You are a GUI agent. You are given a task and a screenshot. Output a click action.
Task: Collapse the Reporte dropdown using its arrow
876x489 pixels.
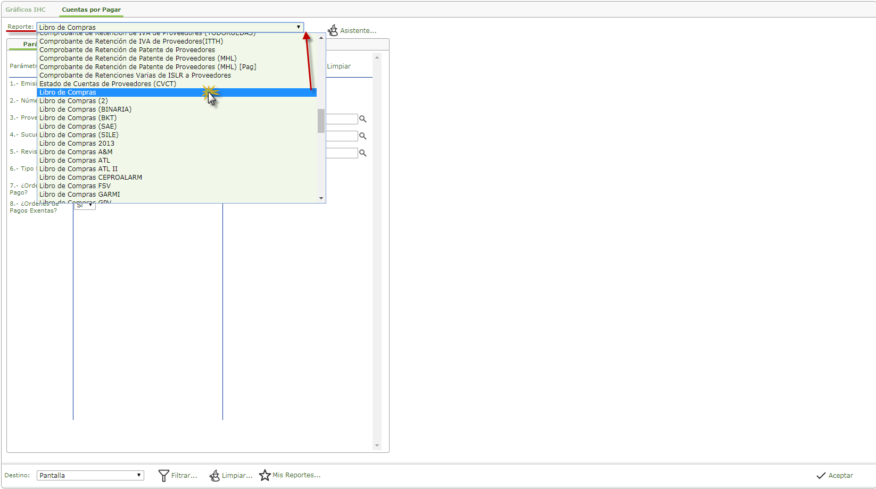pyautogui.click(x=299, y=27)
